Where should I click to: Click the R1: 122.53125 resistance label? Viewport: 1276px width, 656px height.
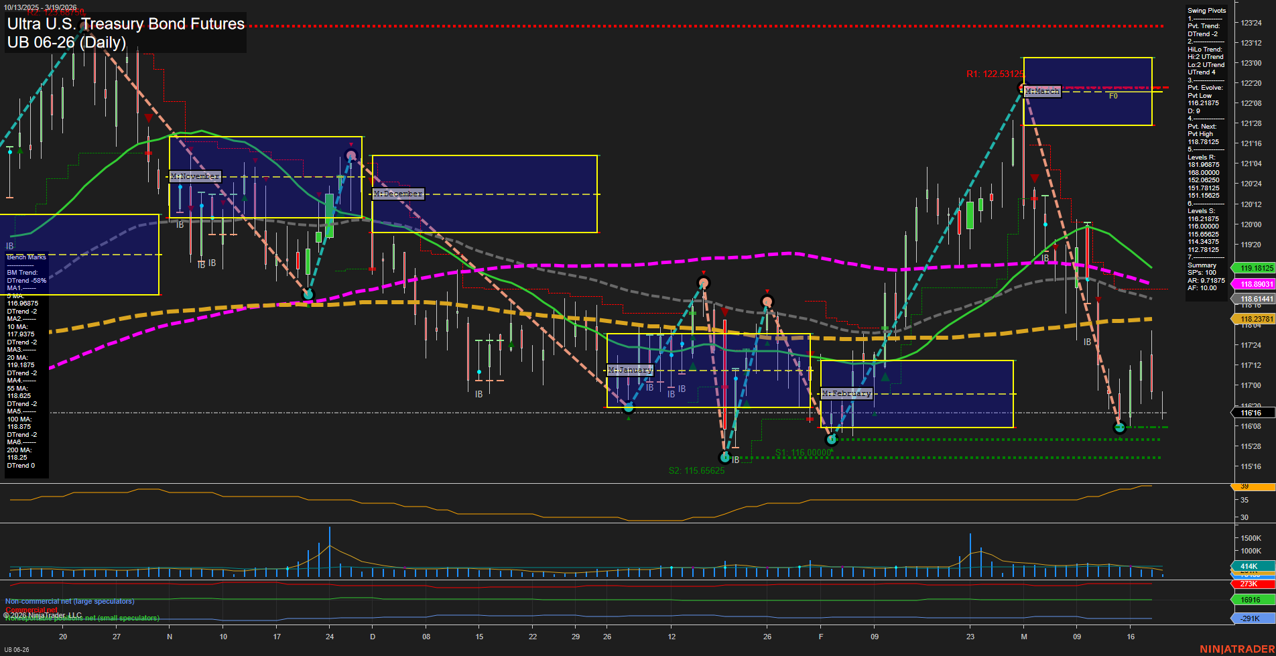click(x=995, y=73)
